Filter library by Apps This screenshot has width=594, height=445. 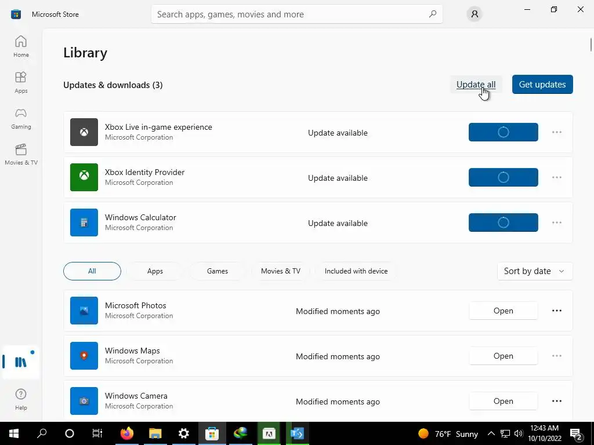pyautogui.click(x=155, y=271)
